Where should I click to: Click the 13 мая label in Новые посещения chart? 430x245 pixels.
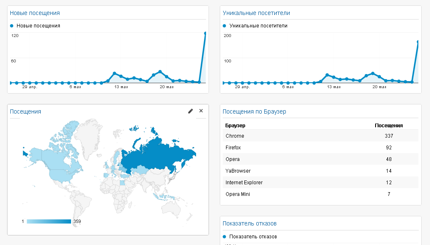[x=121, y=87]
